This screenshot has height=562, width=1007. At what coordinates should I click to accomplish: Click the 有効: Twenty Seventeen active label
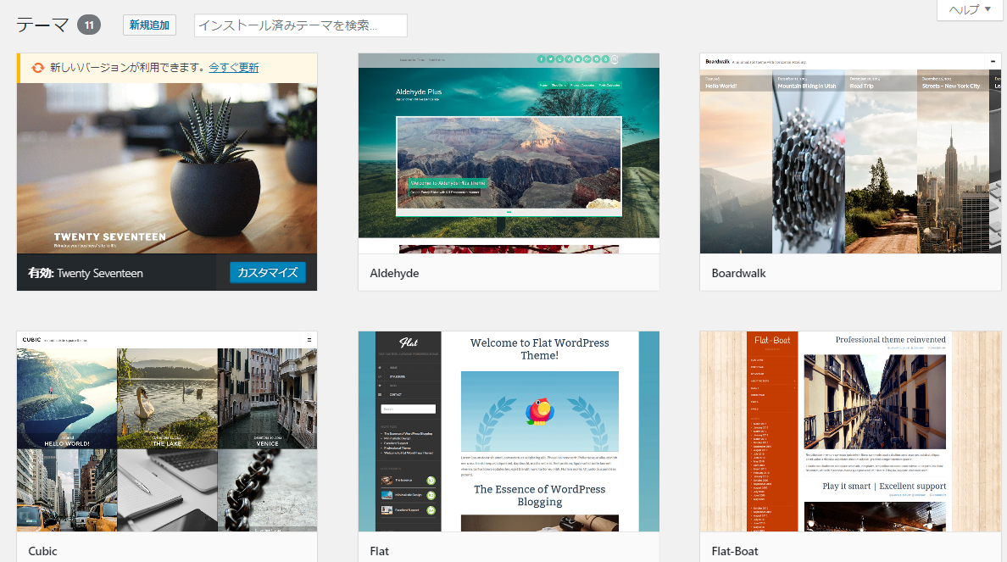pos(86,273)
